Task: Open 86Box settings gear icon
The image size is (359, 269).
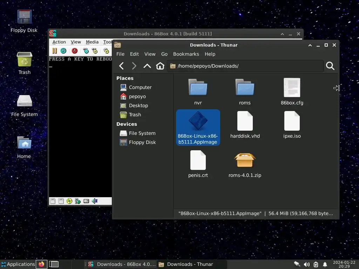Action: coord(106,51)
